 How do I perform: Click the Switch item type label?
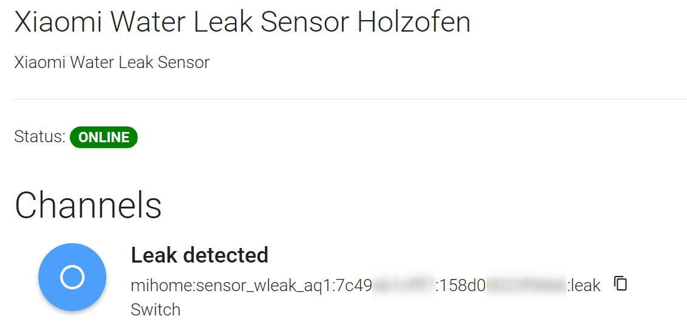(156, 309)
